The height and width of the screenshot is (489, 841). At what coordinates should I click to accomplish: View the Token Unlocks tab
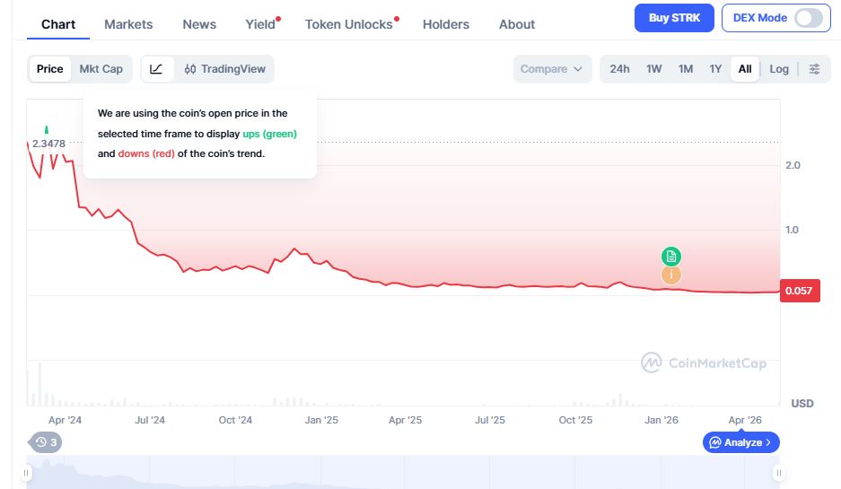[x=349, y=24]
